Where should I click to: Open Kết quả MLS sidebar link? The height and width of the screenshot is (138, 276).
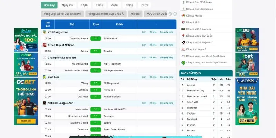coord(193,22)
